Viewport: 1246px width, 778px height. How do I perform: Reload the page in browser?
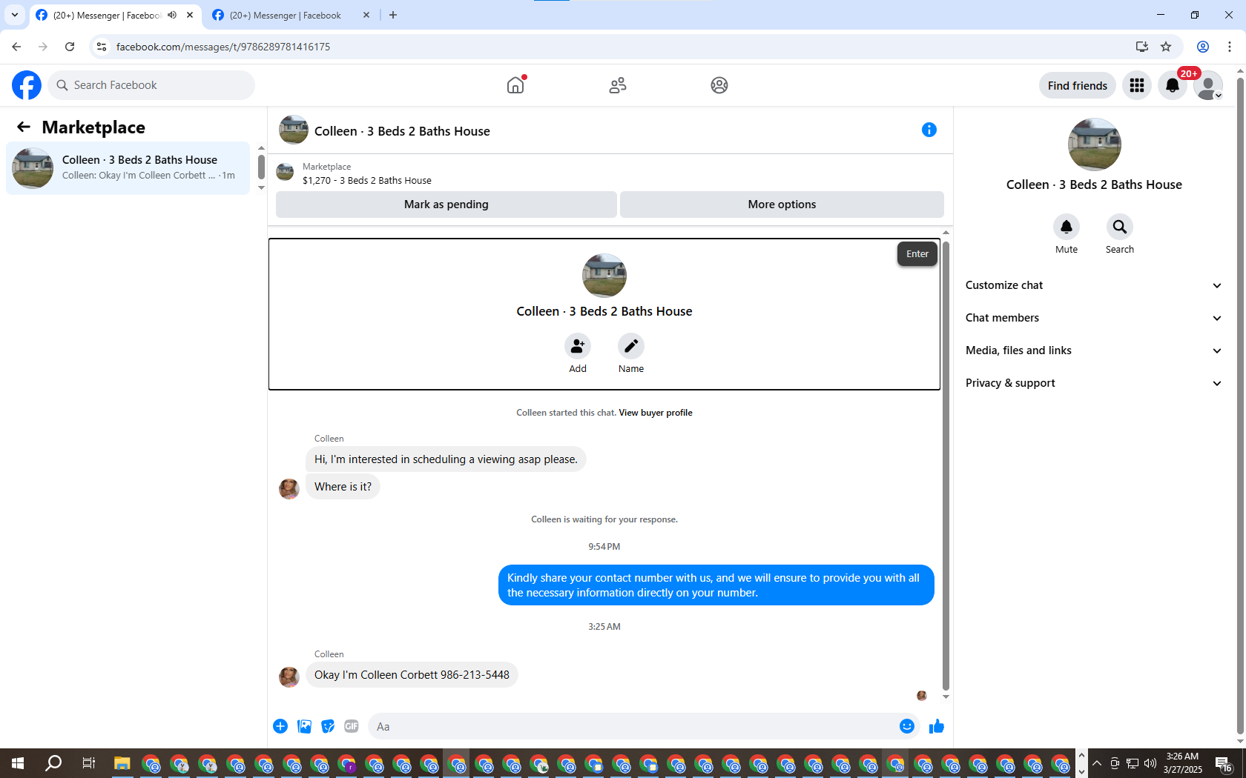click(x=70, y=47)
